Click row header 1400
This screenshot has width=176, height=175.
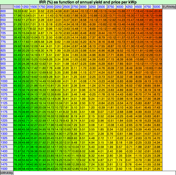(x=7, y=151)
